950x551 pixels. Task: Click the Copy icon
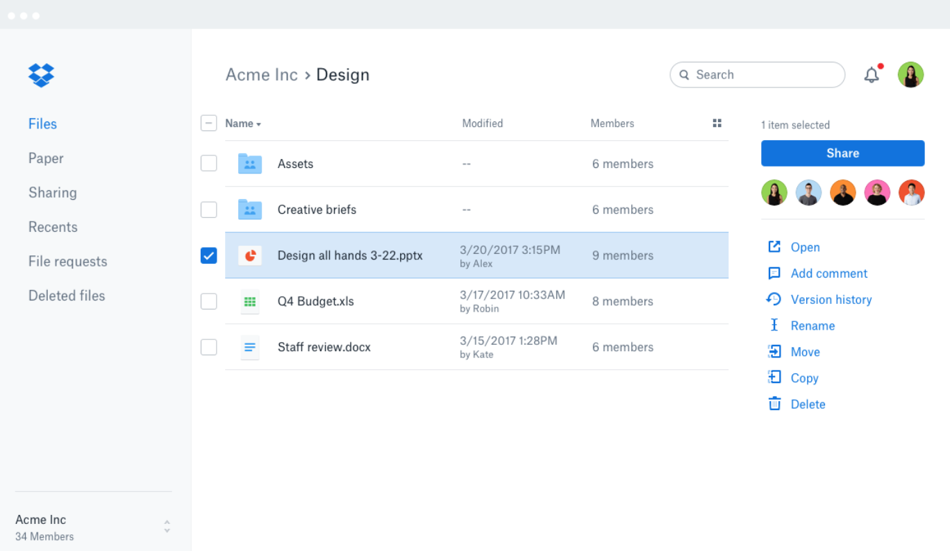(x=774, y=378)
